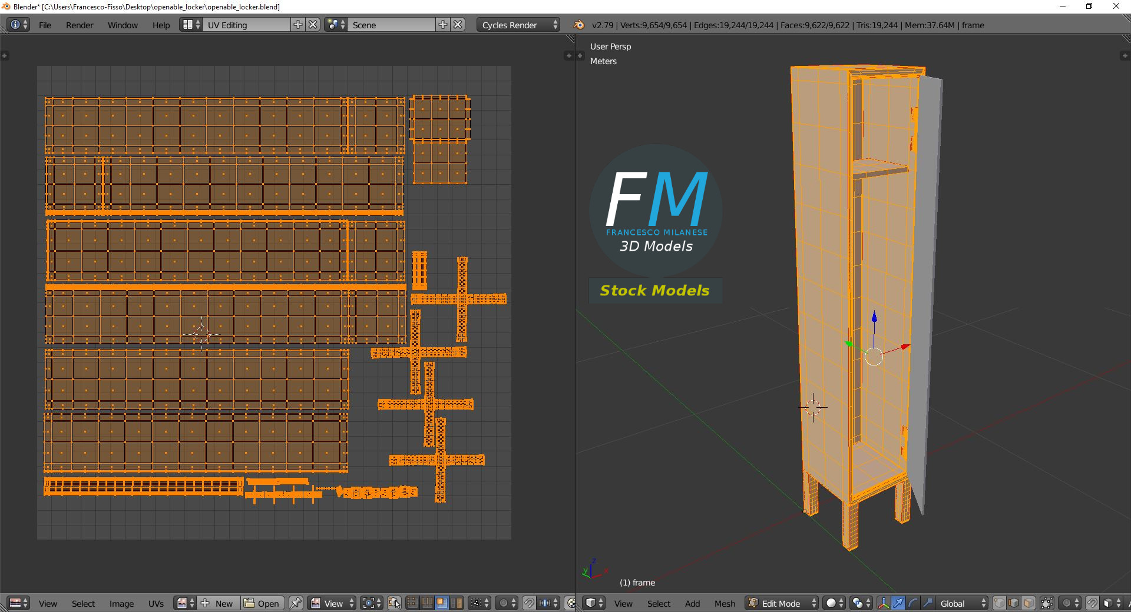Select UV edge selection mode
1131x612 pixels.
(x=427, y=603)
